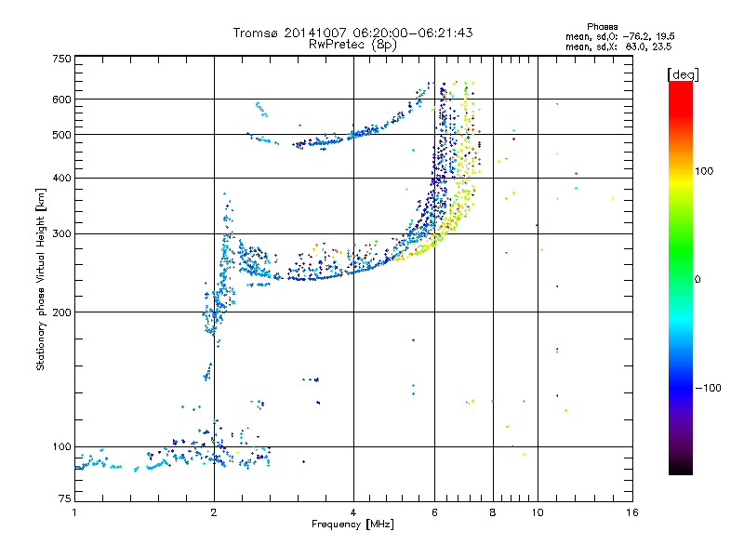Click the colorbar label '-100'

pyautogui.click(x=708, y=388)
